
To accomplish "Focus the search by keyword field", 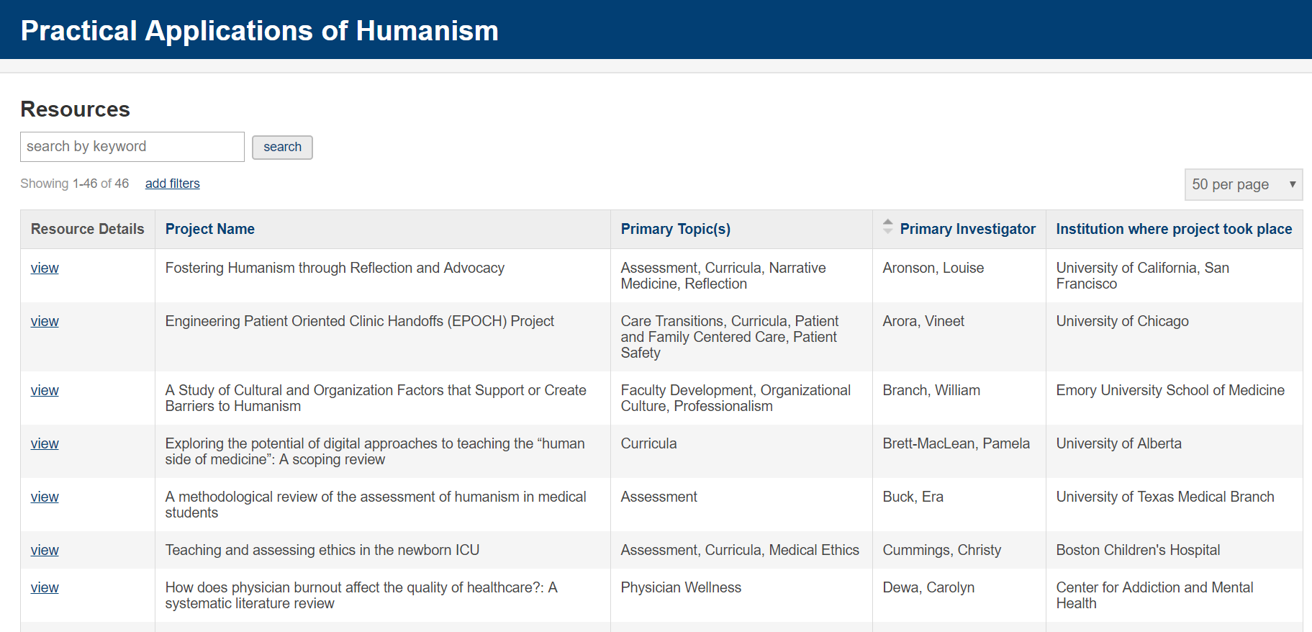I will click(x=132, y=147).
